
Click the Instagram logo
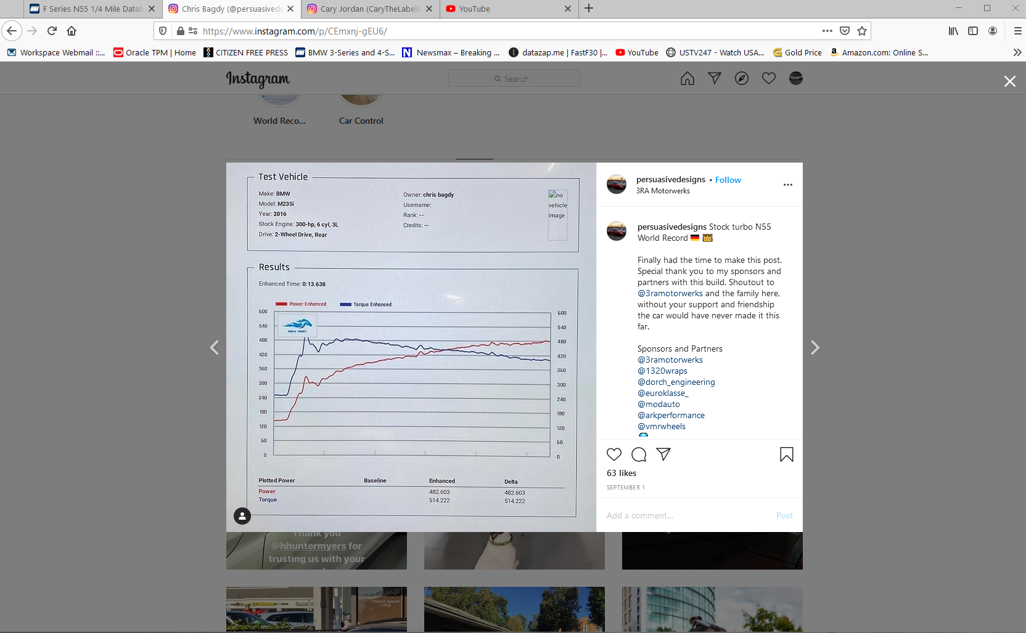pyautogui.click(x=258, y=79)
